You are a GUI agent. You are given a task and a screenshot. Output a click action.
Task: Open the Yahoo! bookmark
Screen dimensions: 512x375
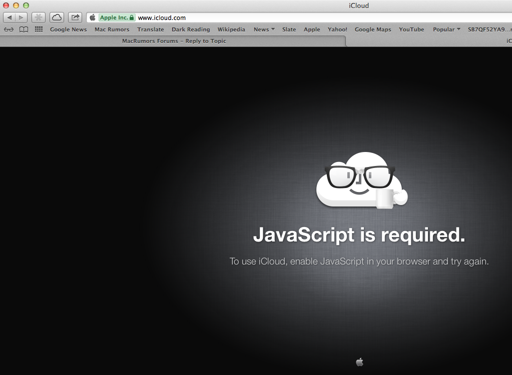click(x=337, y=29)
